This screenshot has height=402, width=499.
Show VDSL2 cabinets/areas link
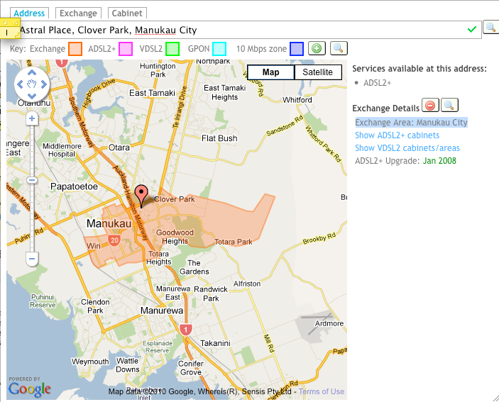(407, 148)
